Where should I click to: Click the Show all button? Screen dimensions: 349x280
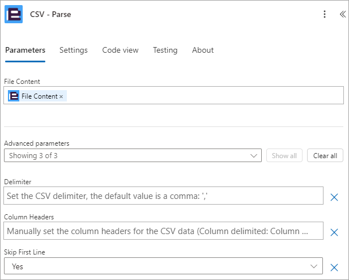284,155
